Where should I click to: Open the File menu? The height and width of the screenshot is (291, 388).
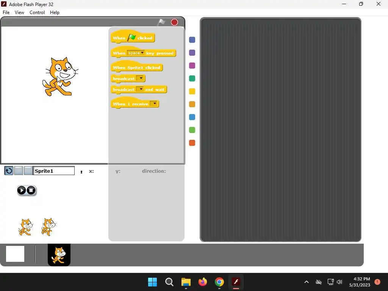click(6, 13)
